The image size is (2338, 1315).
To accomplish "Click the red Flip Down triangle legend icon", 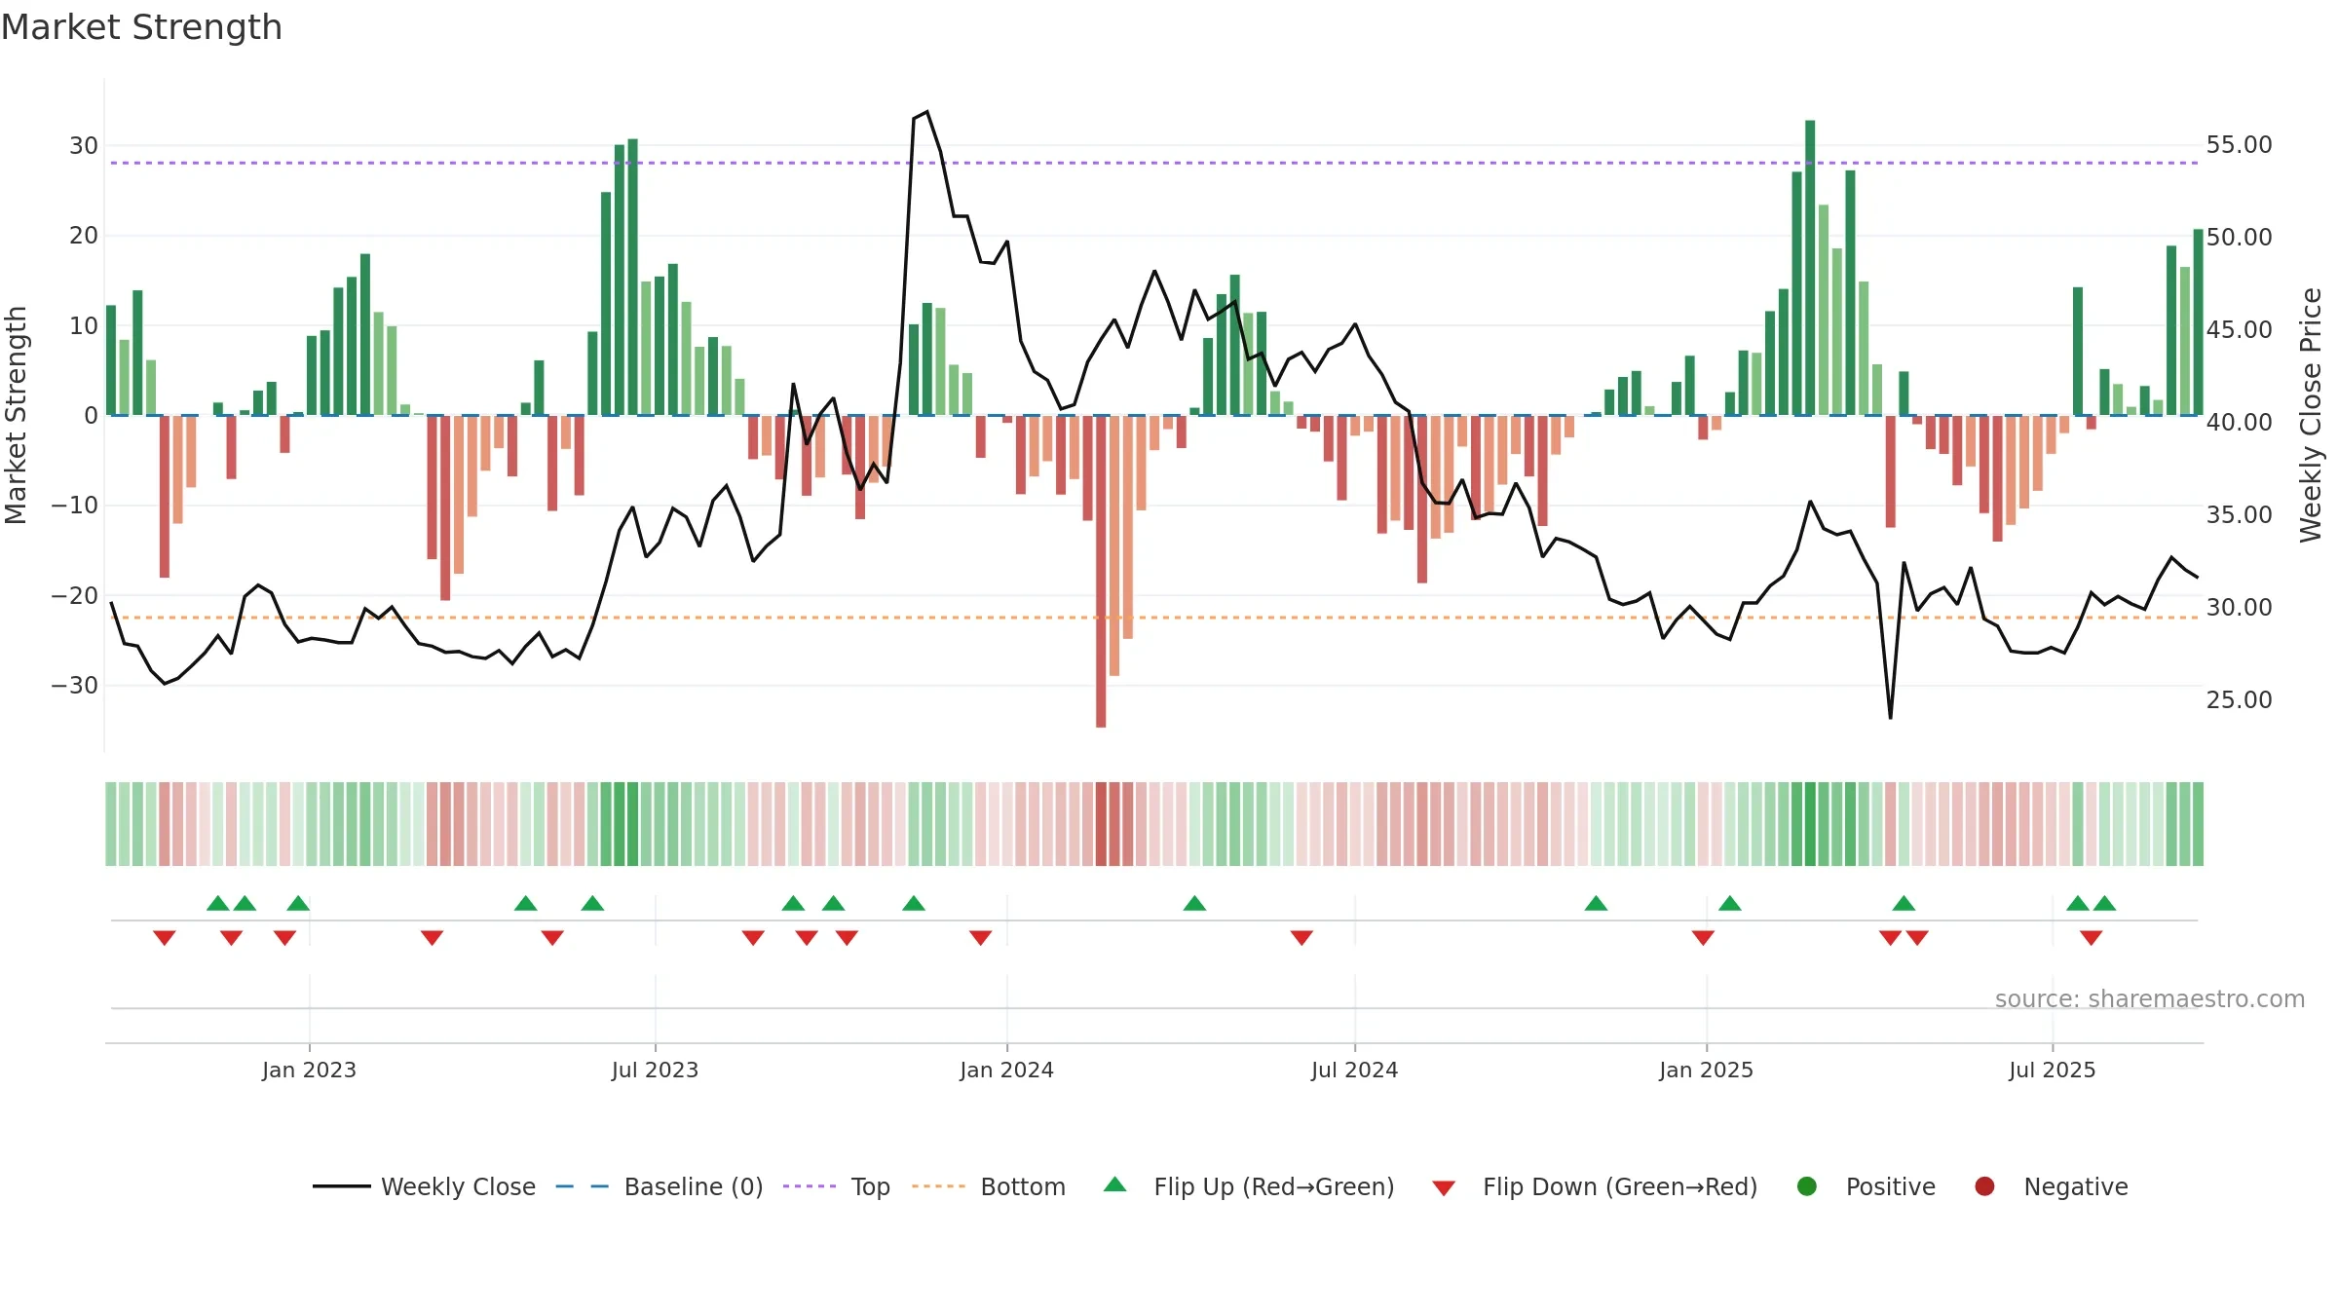I will pyautogui.click(x=1445, y=1188).
